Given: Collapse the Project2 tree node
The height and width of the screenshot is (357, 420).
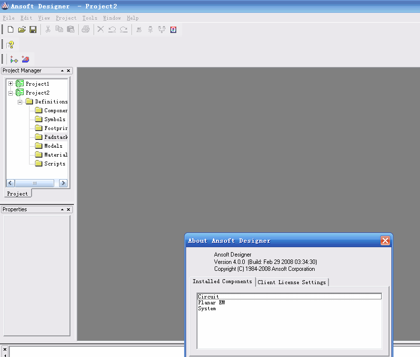Looking at the screenshot, I should pyautogui.click(x=10, y=93).
